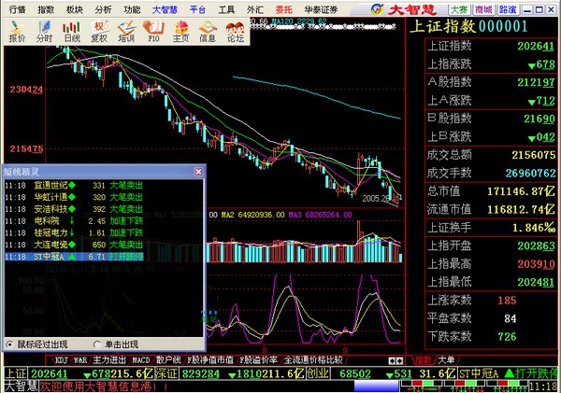Open the 行情 menu

tap(17, 9)
